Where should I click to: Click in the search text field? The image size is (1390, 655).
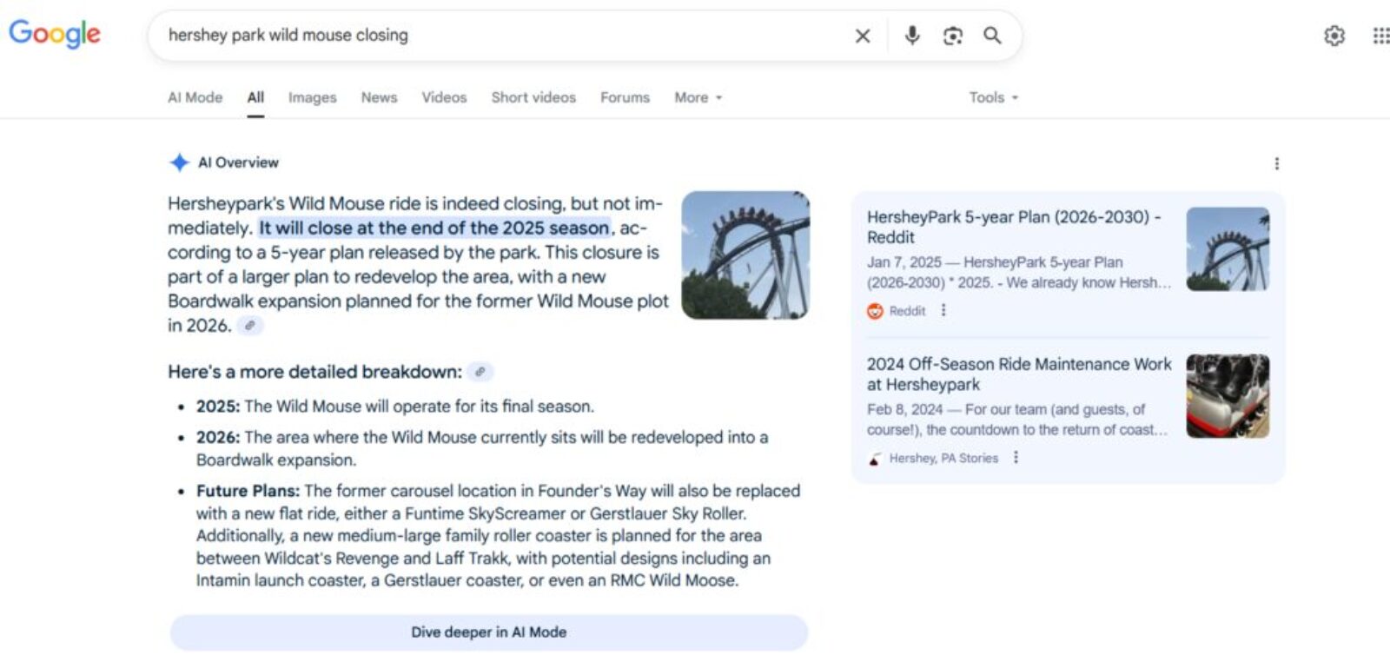pyautogui.click(x=504, y=36)
